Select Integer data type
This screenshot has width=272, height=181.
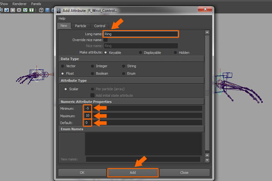(92, 66)
